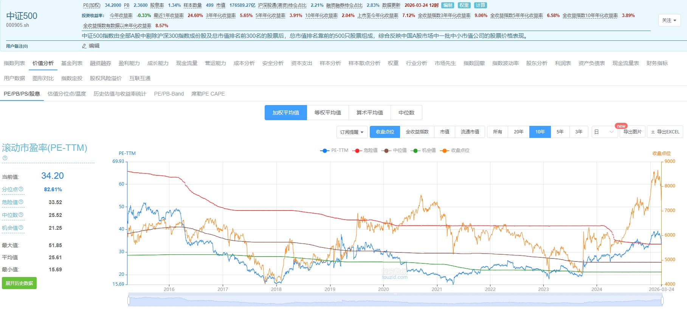Toggle the 机会值 series in the chart legend
This screenshot has height=311, width=687.
(423, 150)
